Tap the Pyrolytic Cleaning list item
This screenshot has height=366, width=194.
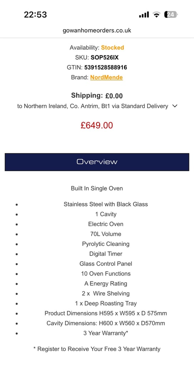click(x=106, y=244)
